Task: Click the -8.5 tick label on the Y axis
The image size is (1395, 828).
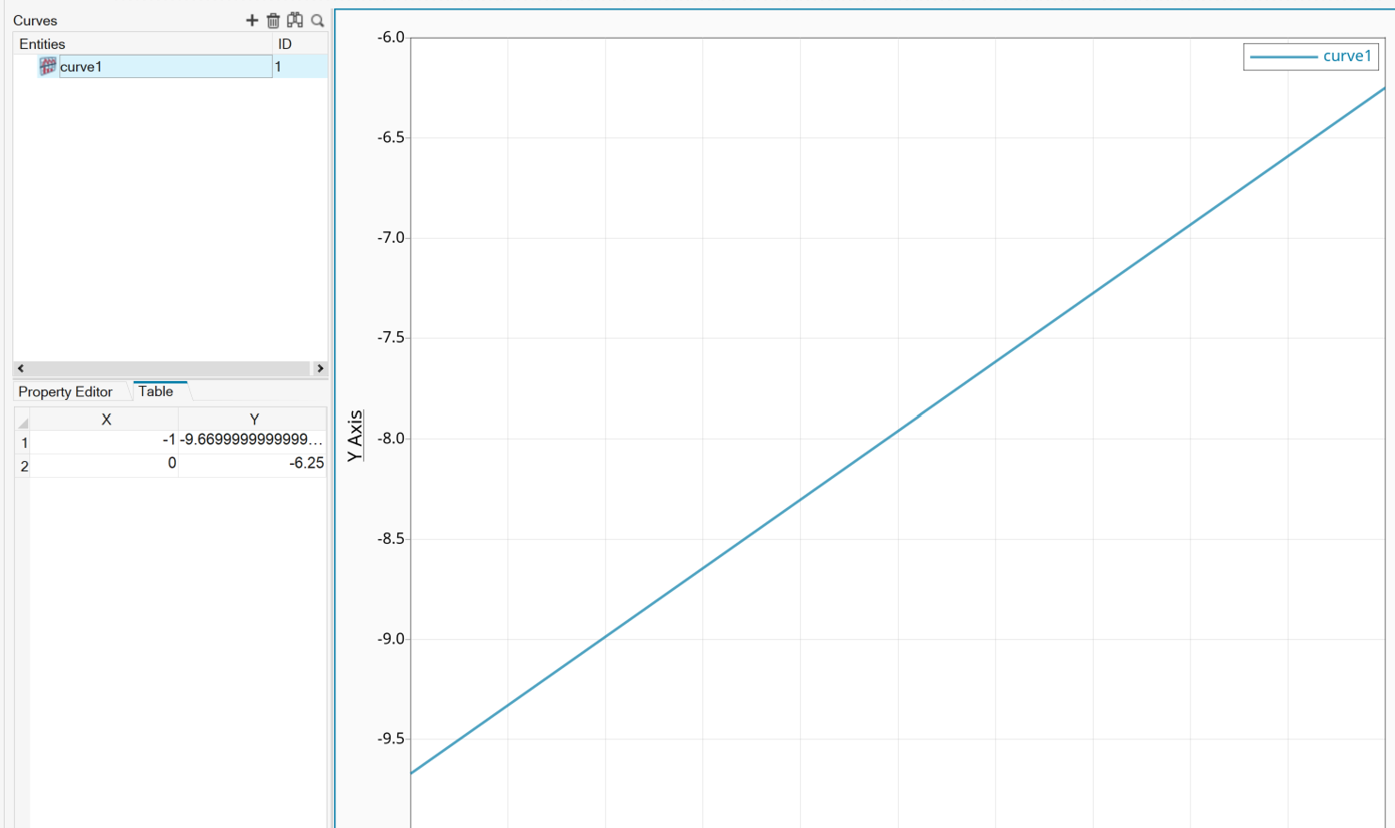Action: [x=391, y=539]
